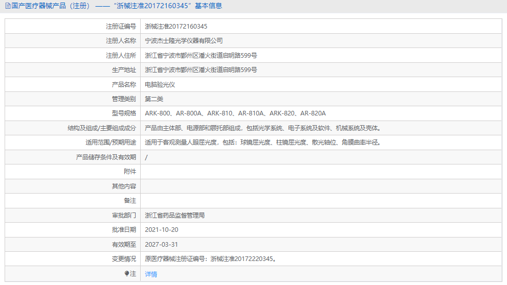Click the 变更情况 row label
The height and width of the screenshot is (285, 507).
pyautogui.click(x=124, y=259)
